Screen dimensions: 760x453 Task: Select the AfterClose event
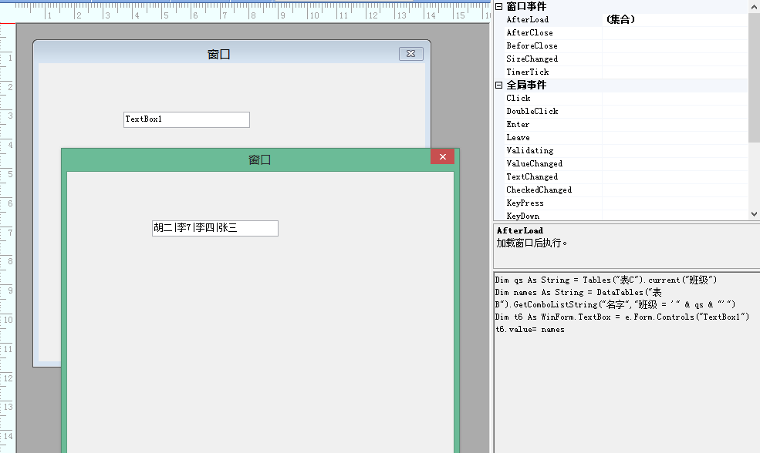(529, 33)
